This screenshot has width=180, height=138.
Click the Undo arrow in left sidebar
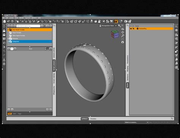(x=4, y=51)
